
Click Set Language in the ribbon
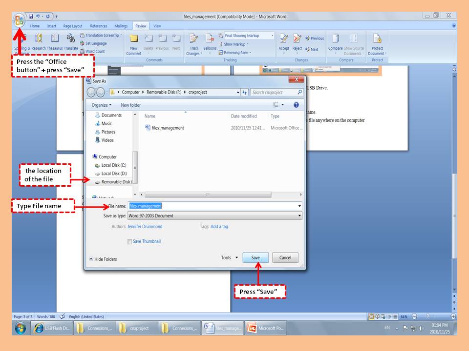tap(93, 43)
